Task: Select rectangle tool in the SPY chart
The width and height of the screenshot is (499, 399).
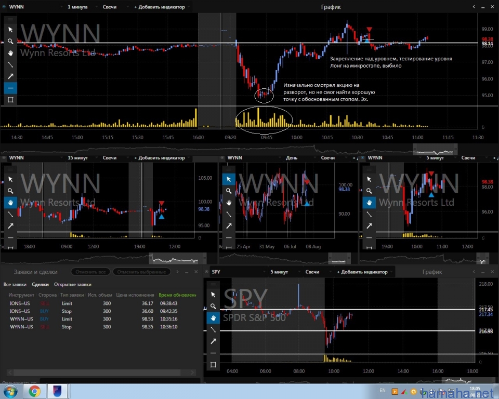Action: click(x=213, y=365)
